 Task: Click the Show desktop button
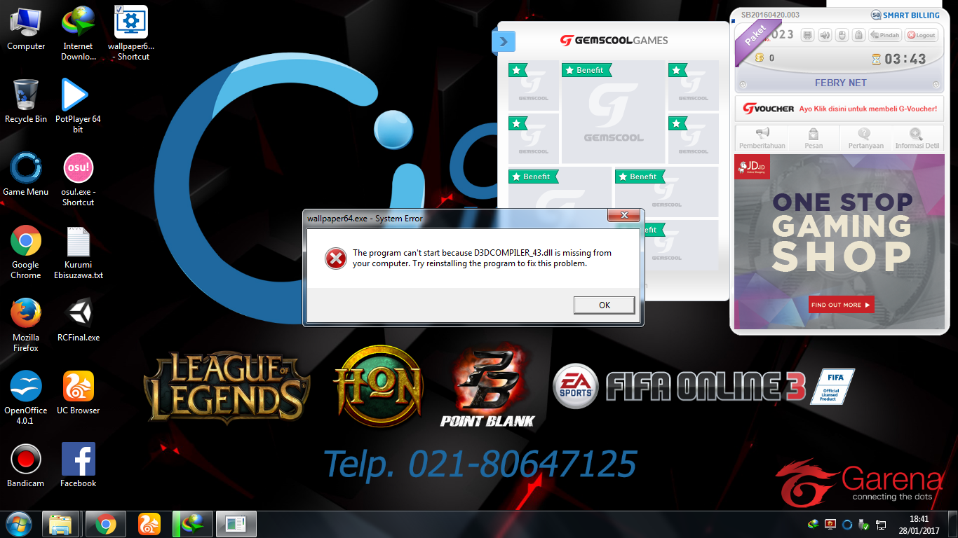point(952,524)
